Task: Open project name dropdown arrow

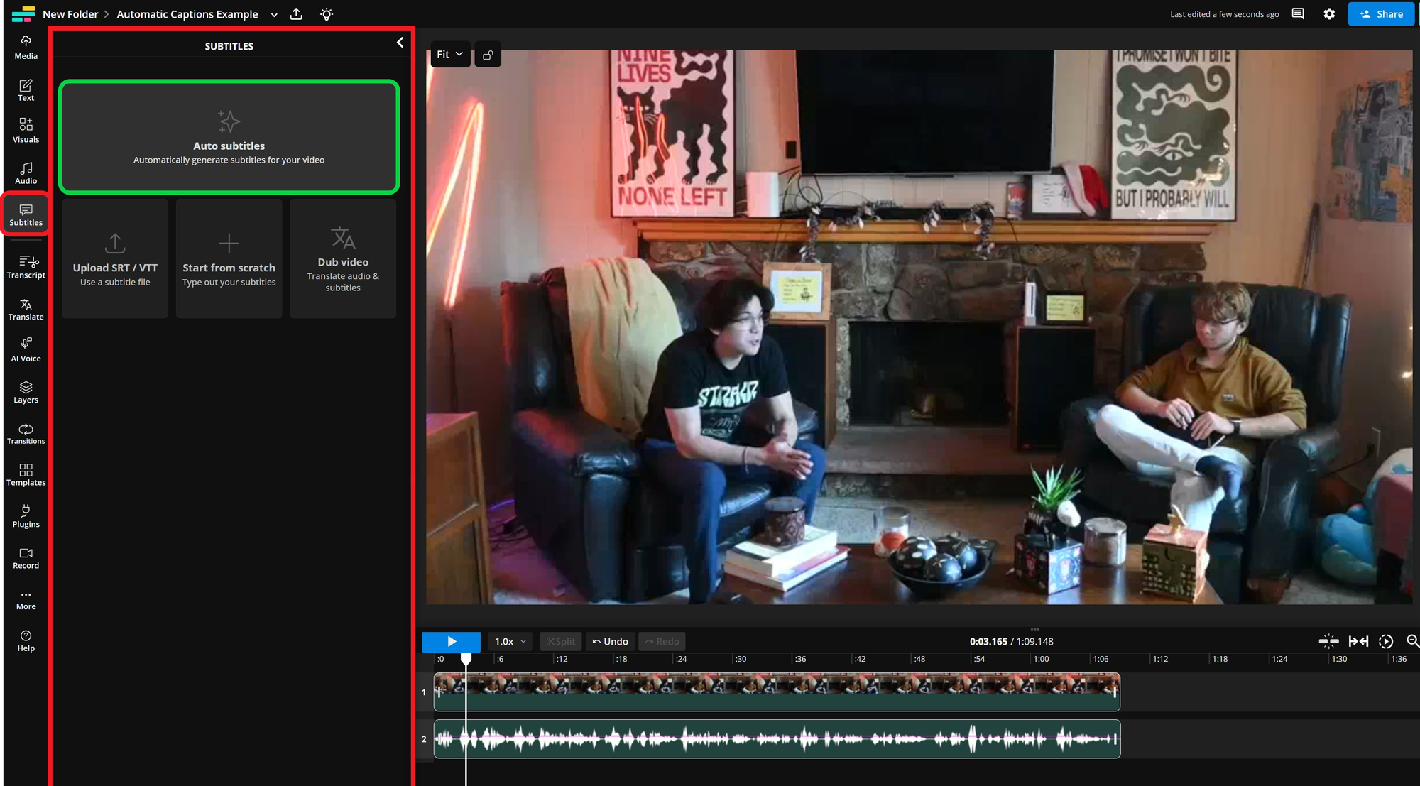Action: 274,15
